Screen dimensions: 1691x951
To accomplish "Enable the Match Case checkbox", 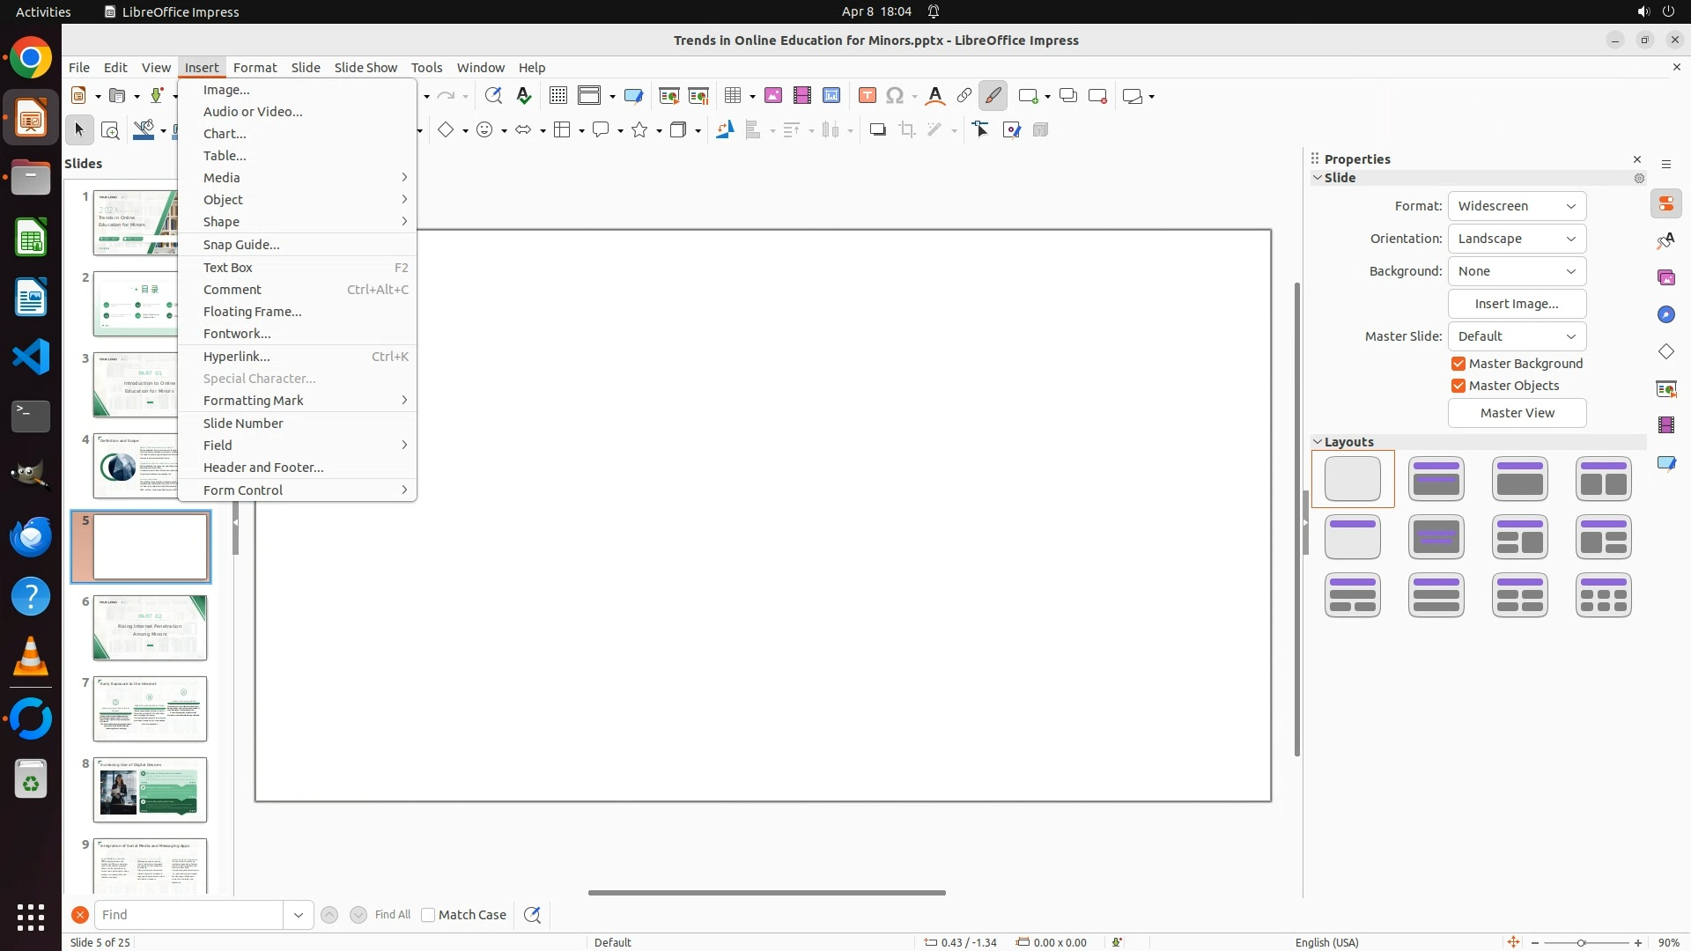I will pyautogui.click(x=428, y=915).
